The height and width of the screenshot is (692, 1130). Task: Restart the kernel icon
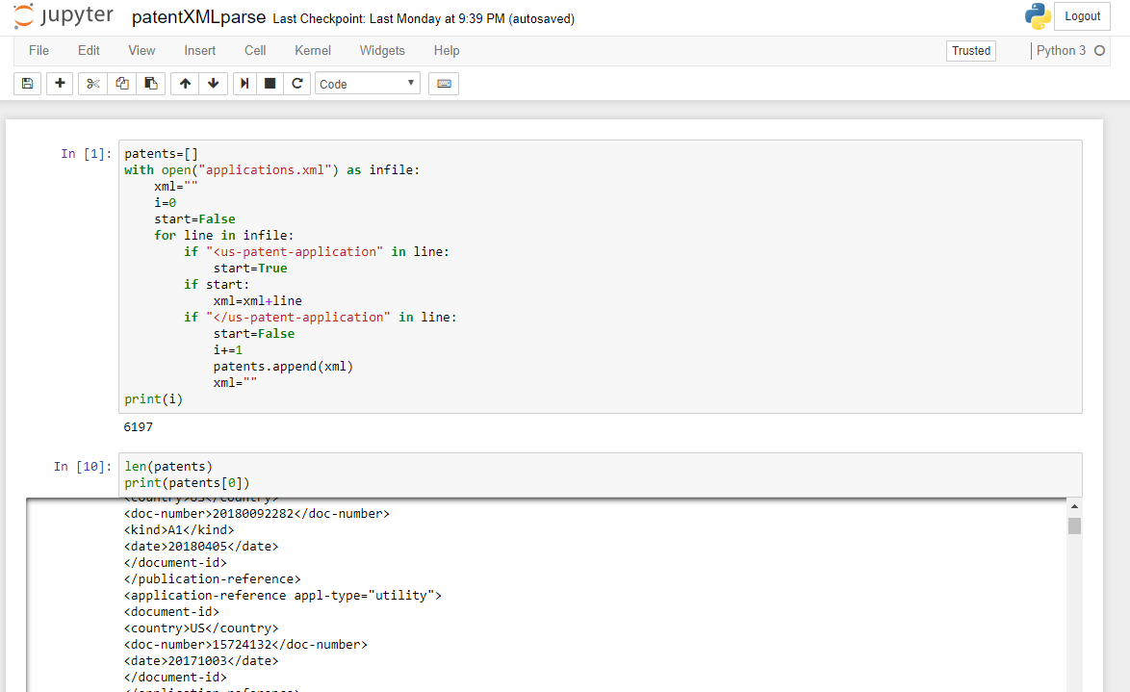pos(297,84)
